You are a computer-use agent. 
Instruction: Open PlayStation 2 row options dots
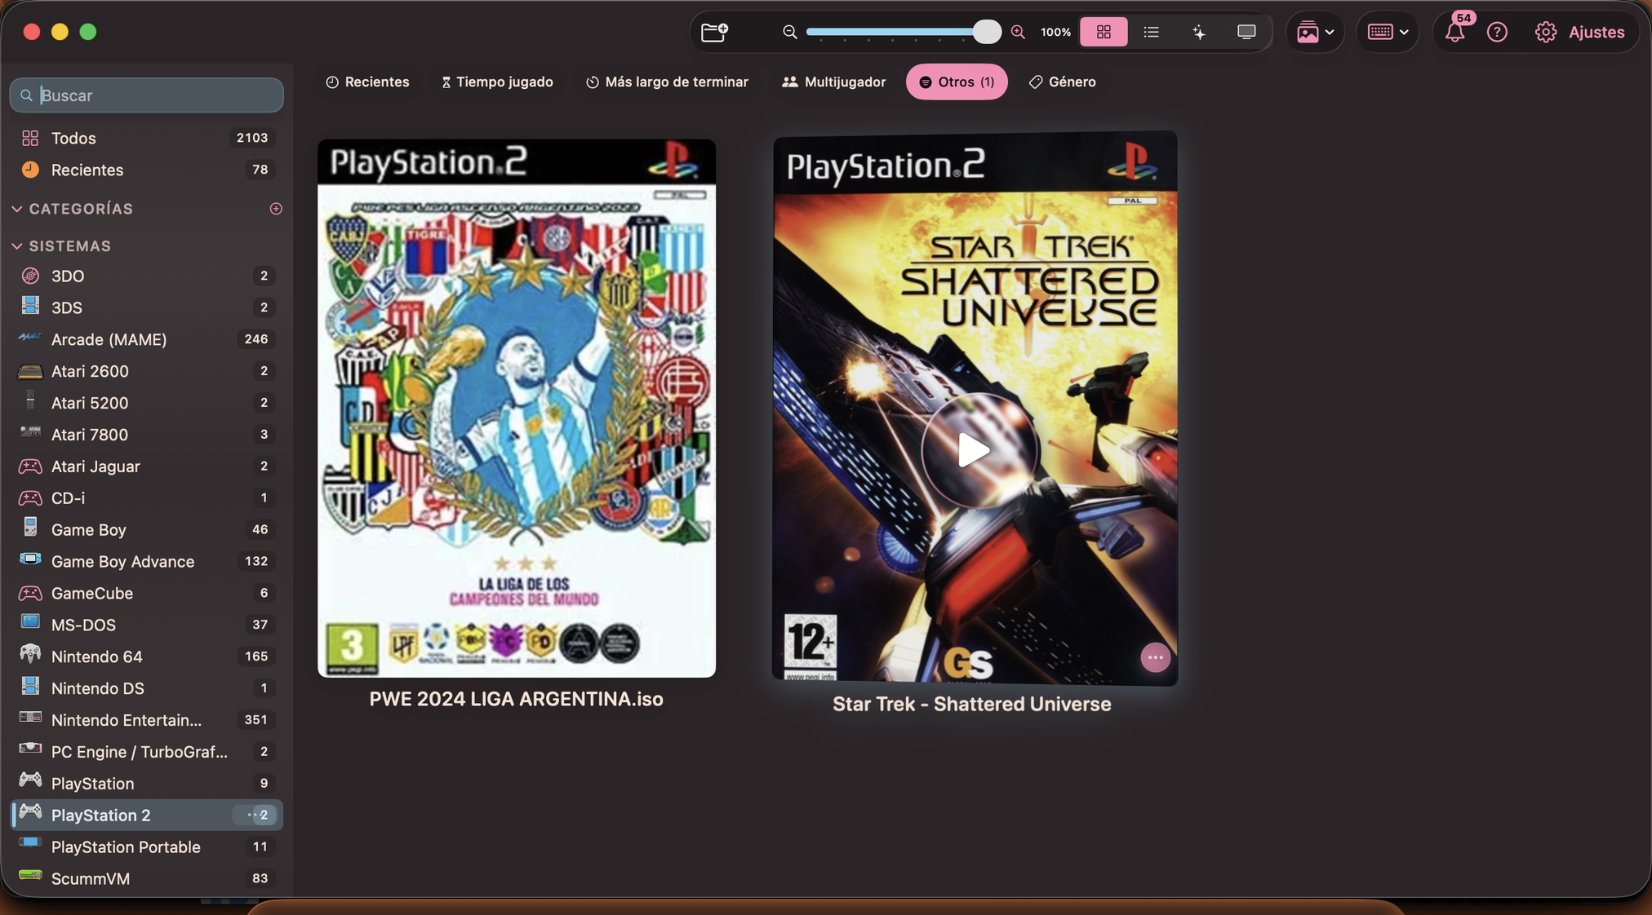pyautogui.click(x=252, y=815)
